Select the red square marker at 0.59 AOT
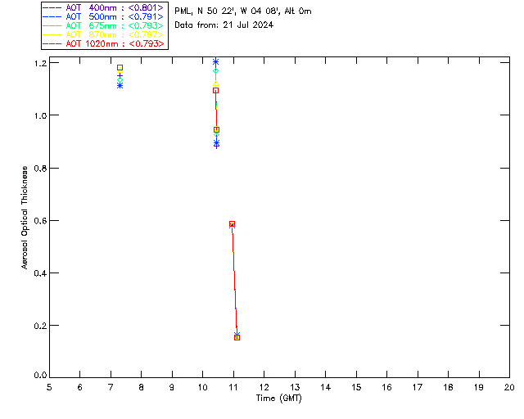Viewport: 524px width, 419px height. pos(232,224)
